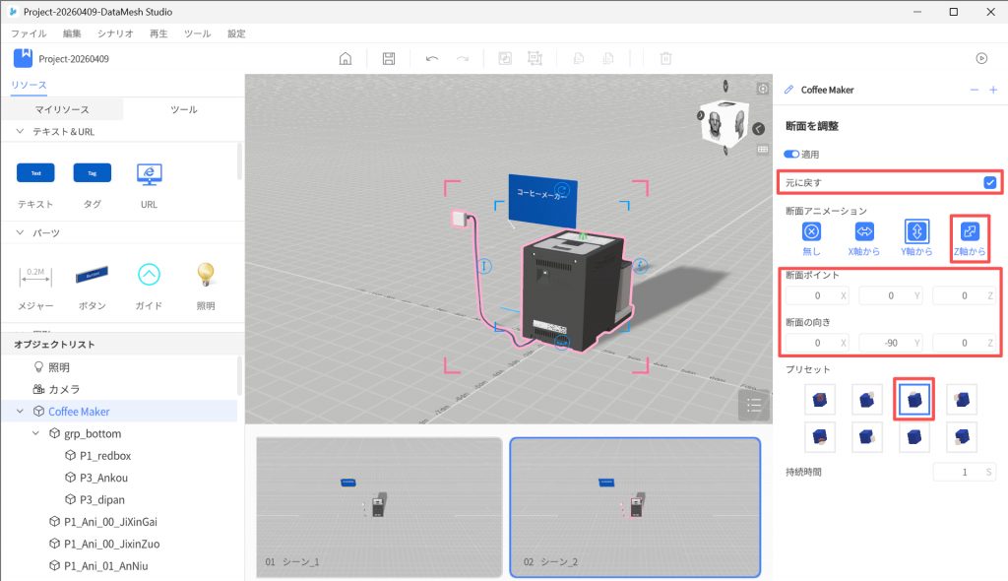Toggle the 適用 switch off
Viewport: 1008px width, 581px height.
point(791,155)
